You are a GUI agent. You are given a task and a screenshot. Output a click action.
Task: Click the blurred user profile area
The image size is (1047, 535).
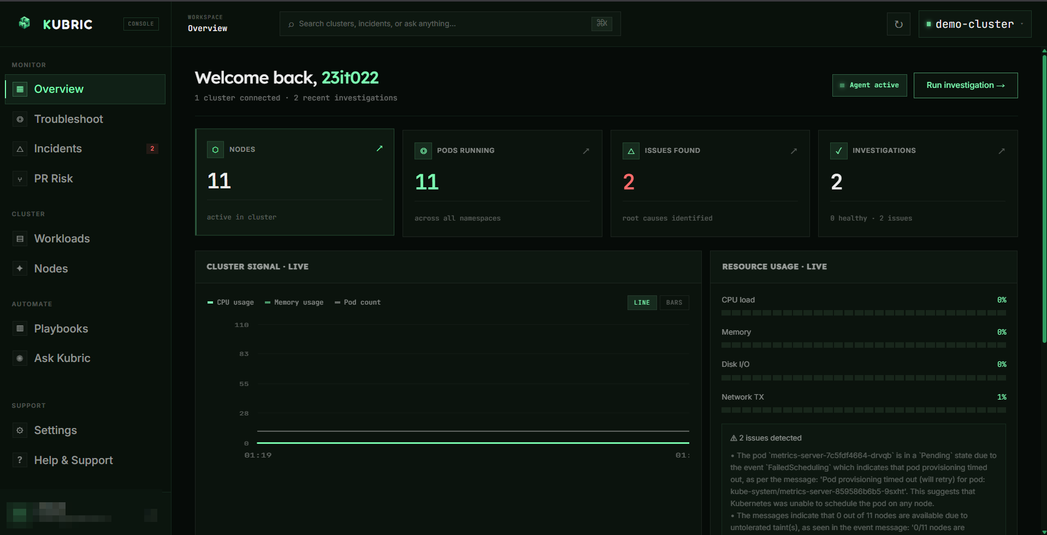coord(82,514)
